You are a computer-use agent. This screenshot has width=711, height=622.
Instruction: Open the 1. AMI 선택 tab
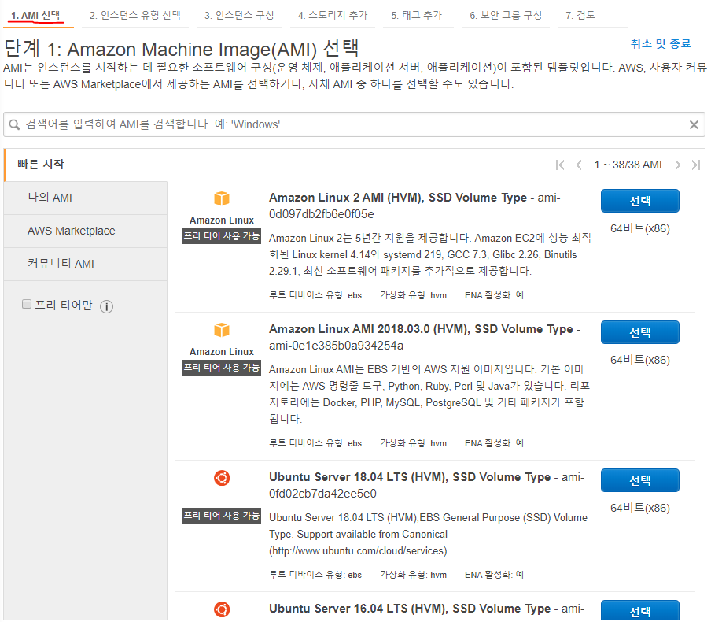[x=35, y=15]
